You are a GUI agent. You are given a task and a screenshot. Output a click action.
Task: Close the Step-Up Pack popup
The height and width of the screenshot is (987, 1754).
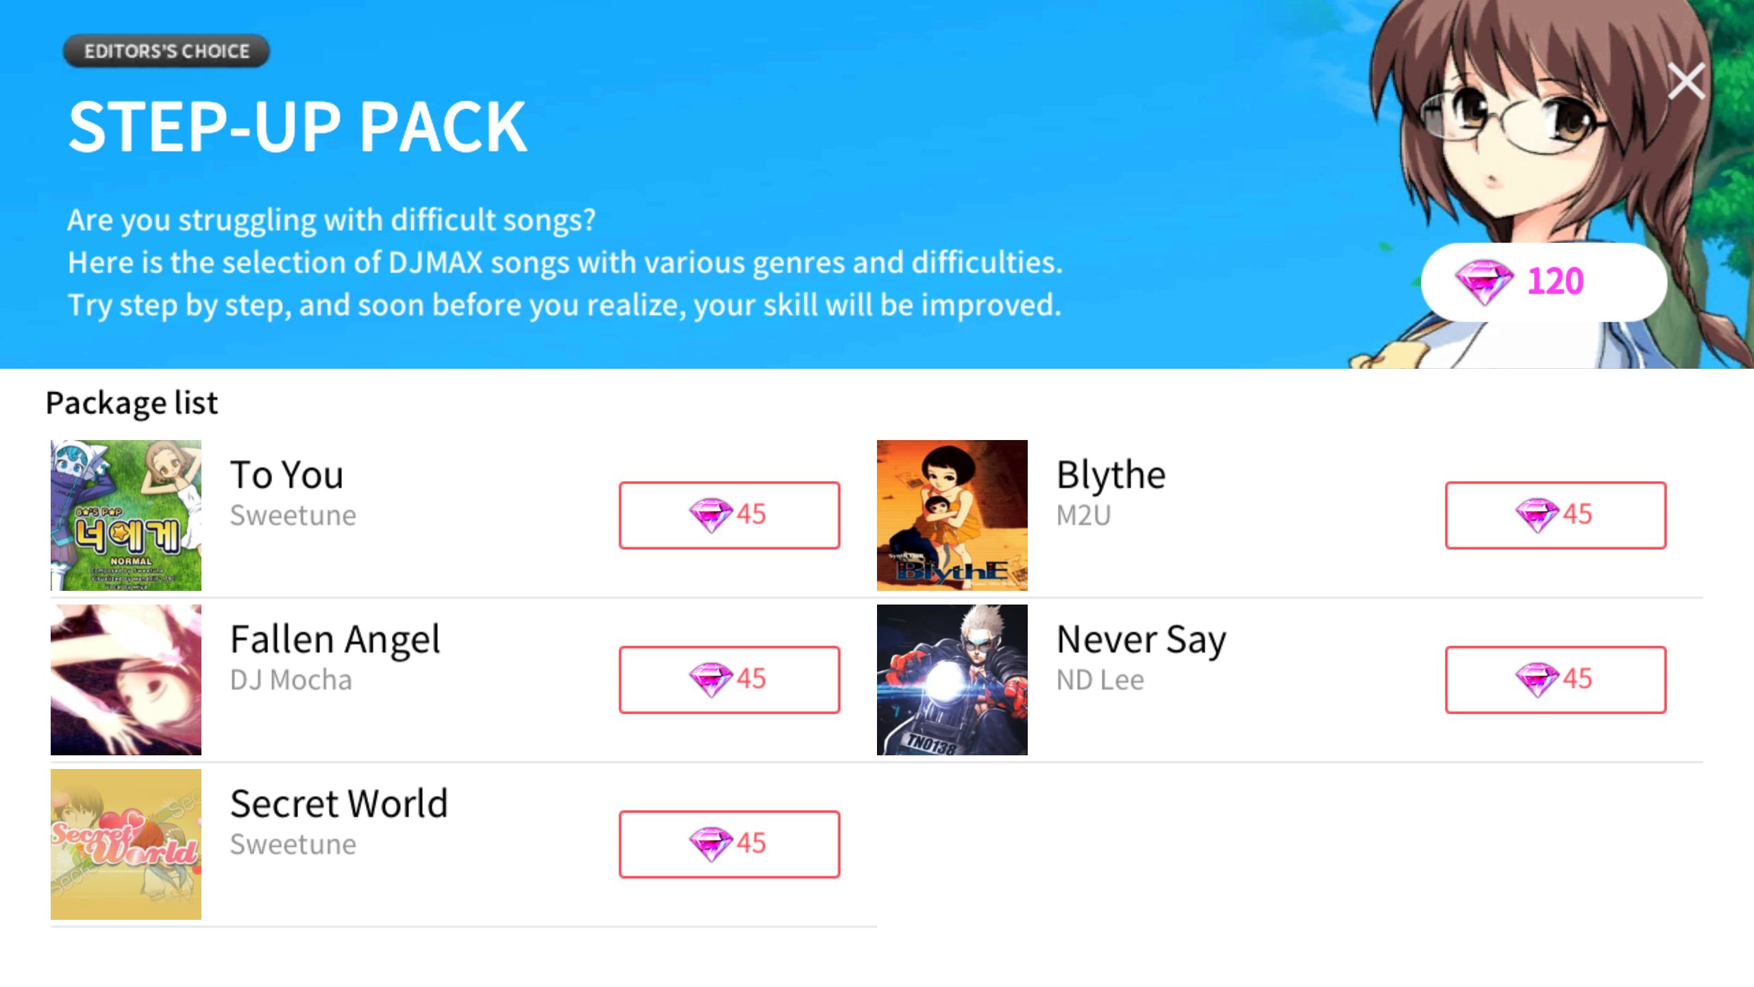(1686, 82)
